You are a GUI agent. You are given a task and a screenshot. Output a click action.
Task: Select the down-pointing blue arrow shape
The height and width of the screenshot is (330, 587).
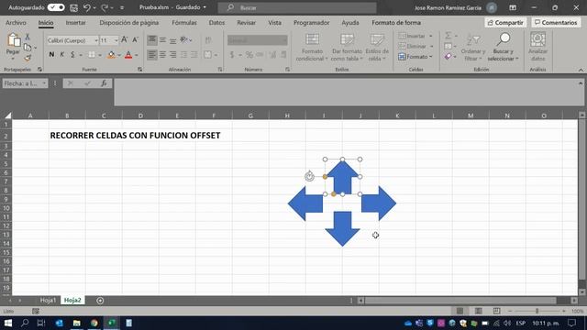[x=342, y=228]
